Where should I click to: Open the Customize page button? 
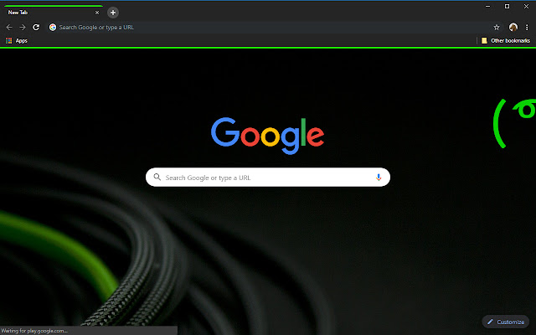click(506, 322)
